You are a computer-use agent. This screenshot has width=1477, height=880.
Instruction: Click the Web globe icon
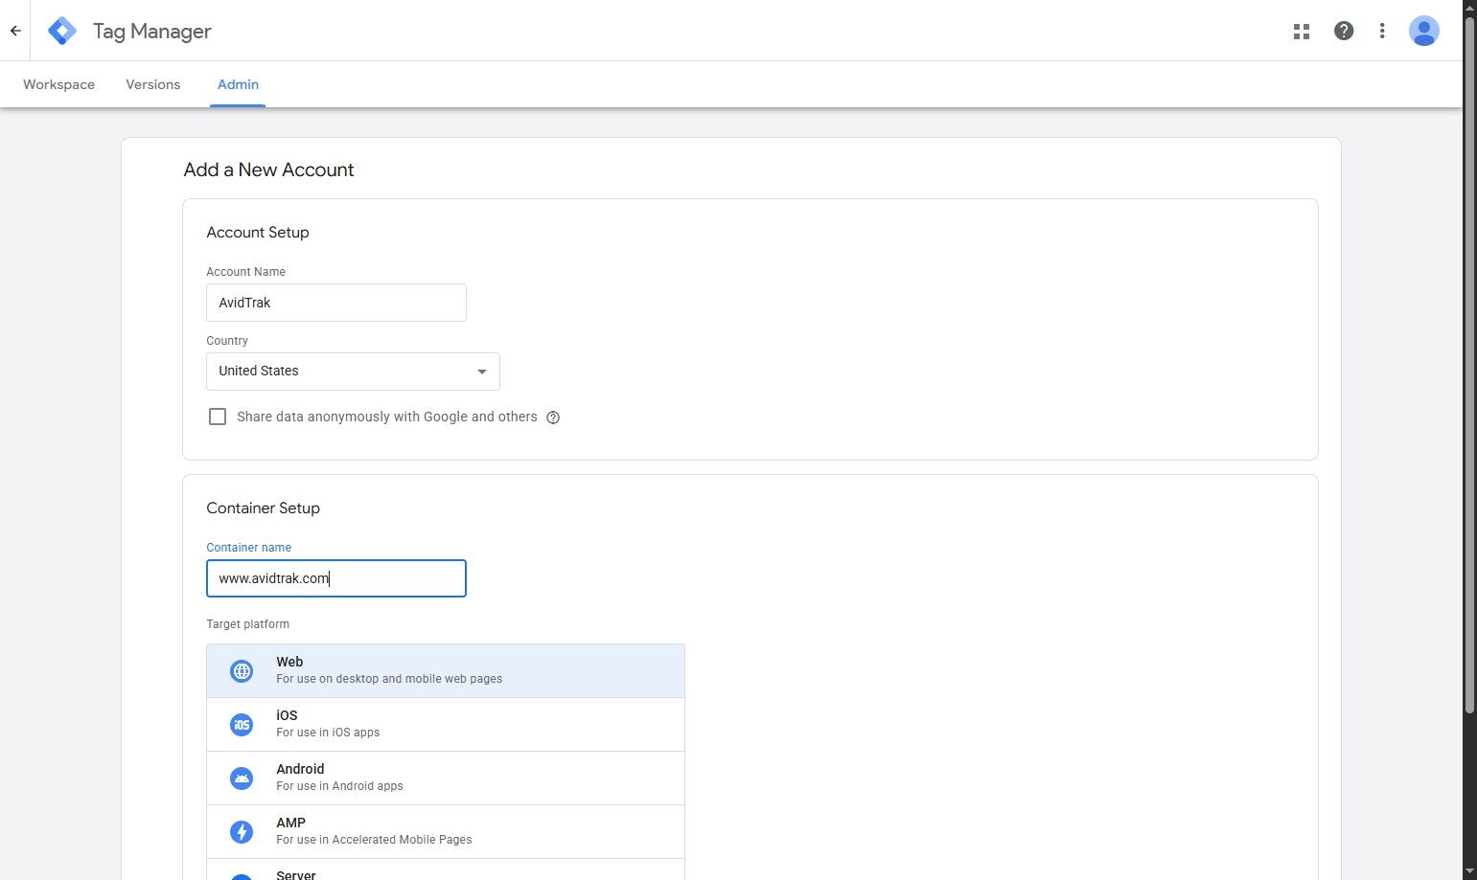pos(242,671)
